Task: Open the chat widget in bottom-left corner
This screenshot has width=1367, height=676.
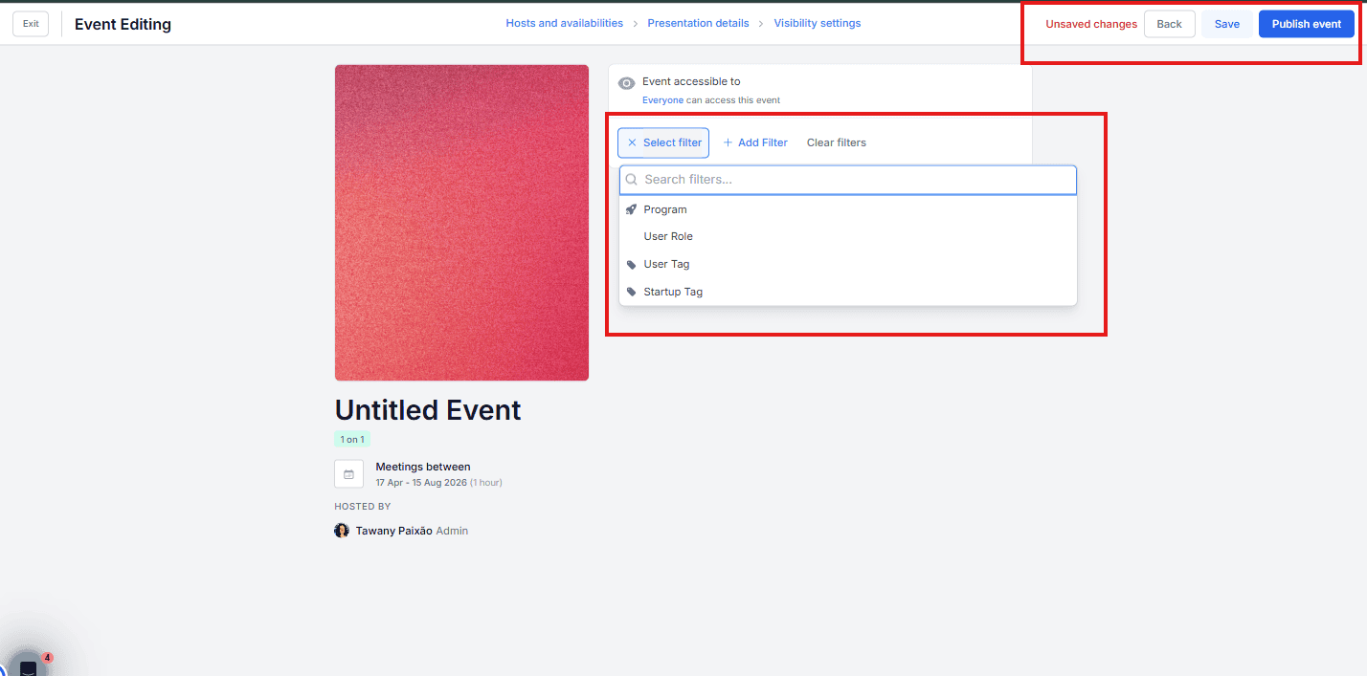Action: 28,666
